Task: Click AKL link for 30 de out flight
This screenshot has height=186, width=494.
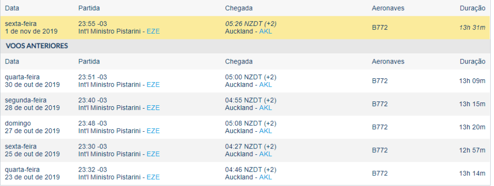Action: click(266, 85)
